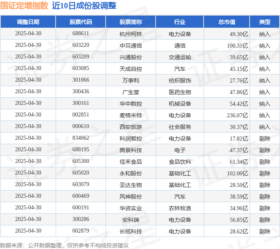
Task: Click stock name 安科瑞
Action: pos(131,220)
